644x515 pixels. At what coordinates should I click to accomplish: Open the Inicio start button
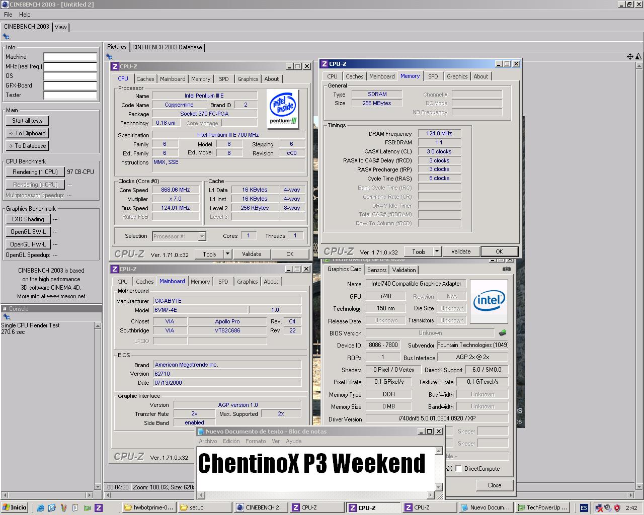(15, 507)
